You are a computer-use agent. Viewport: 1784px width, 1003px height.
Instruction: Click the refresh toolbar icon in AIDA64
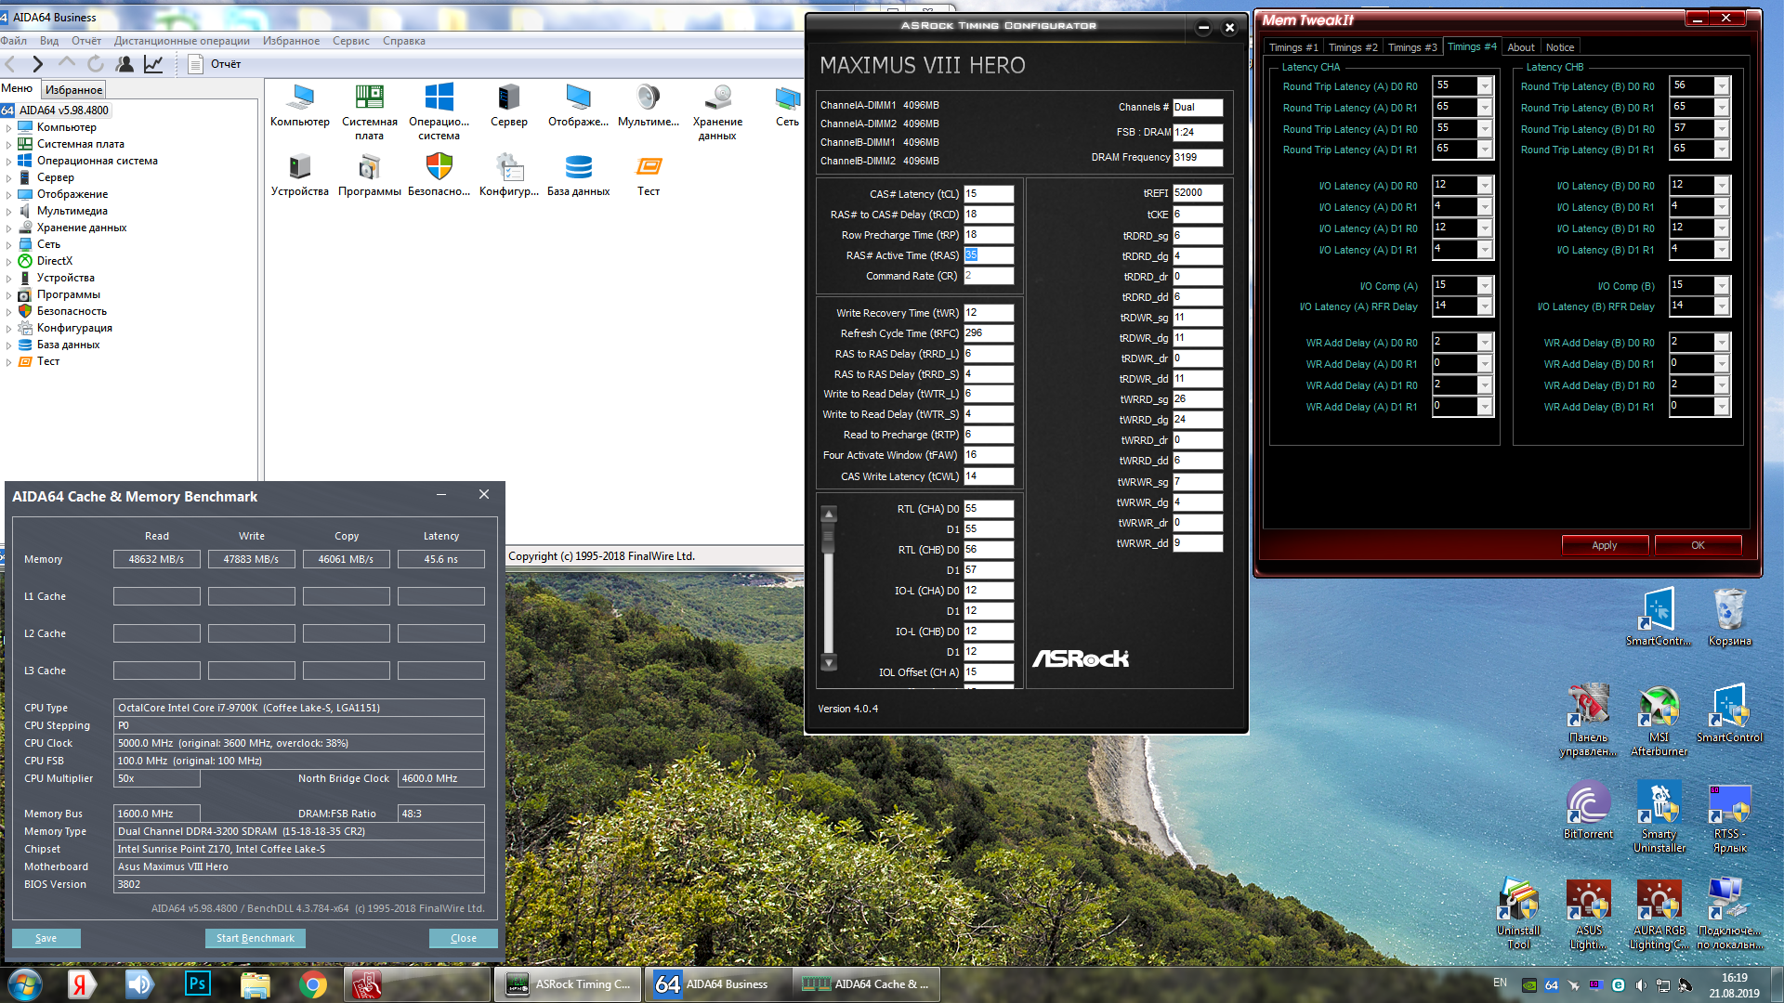coord(96,64)
